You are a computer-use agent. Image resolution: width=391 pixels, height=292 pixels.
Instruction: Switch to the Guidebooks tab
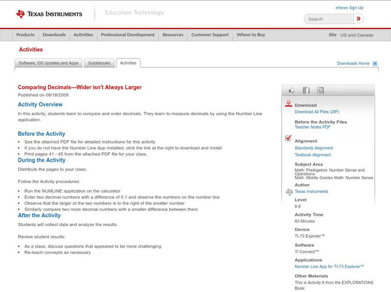click(x=99, y=63)
